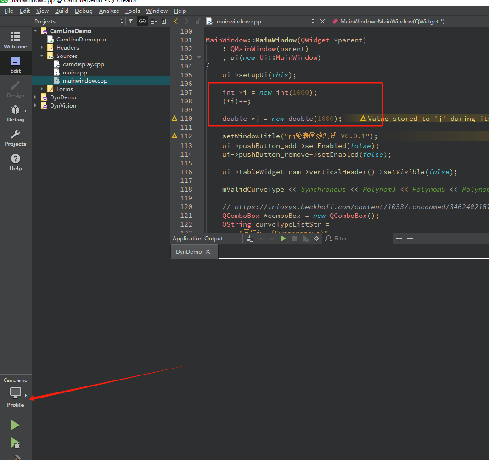Open mainwindow.cpp document dropdown
This screenshot has width=489, height=460.
[261, 21]
